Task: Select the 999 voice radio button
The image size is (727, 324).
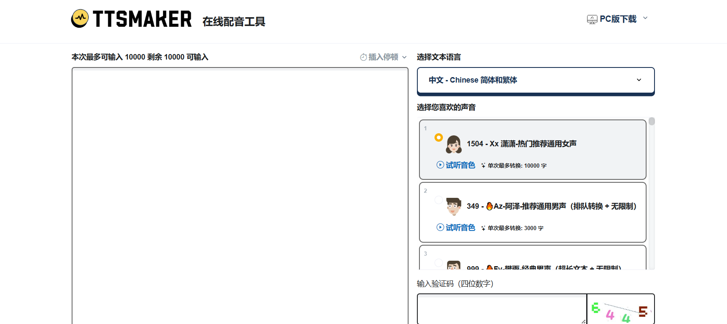Action: pos(439,263)
